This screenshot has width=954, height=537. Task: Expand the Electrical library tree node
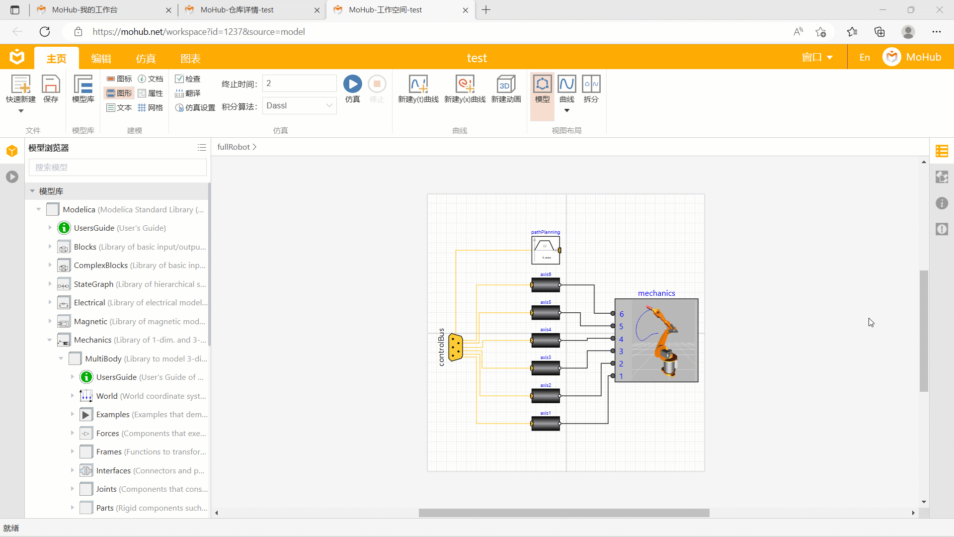coord(49,302)
